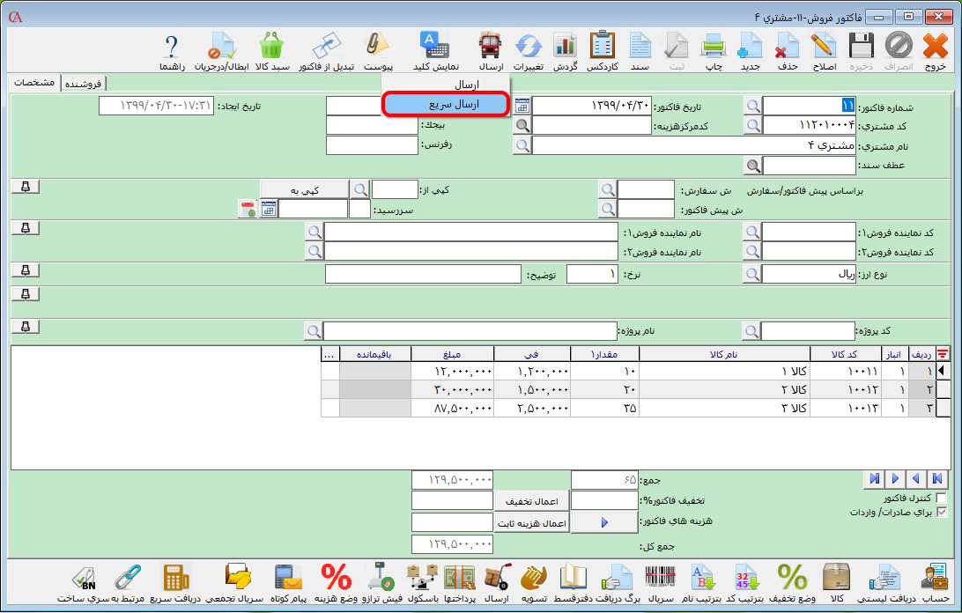
Task: Open the کد مشتری lookup search button
Action: 752,125
